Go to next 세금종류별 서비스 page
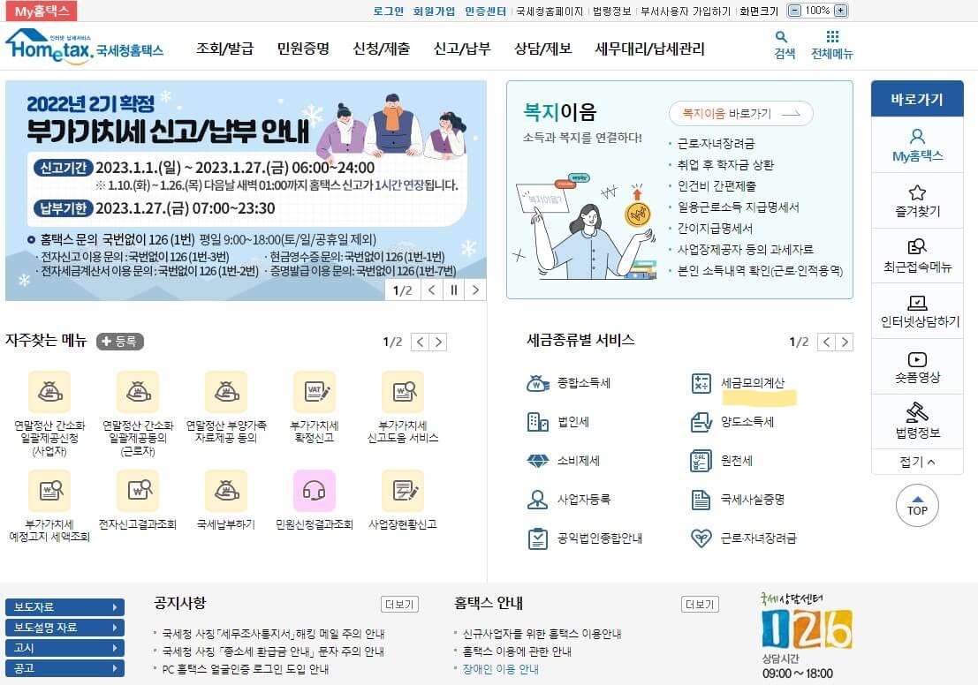 point(845,342)
